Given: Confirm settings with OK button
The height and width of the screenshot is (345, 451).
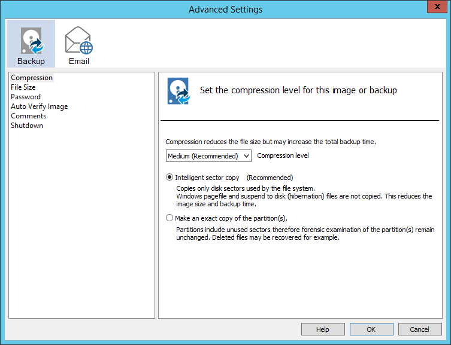Looking at the screenshot, I should pyautogui.click(x=371, y=329).
